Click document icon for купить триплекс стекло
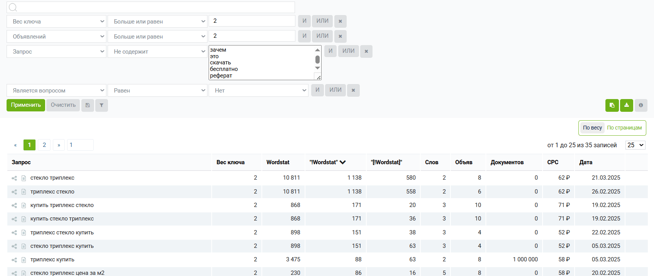Viewport: 654px width, 276px height. [24, 205]
